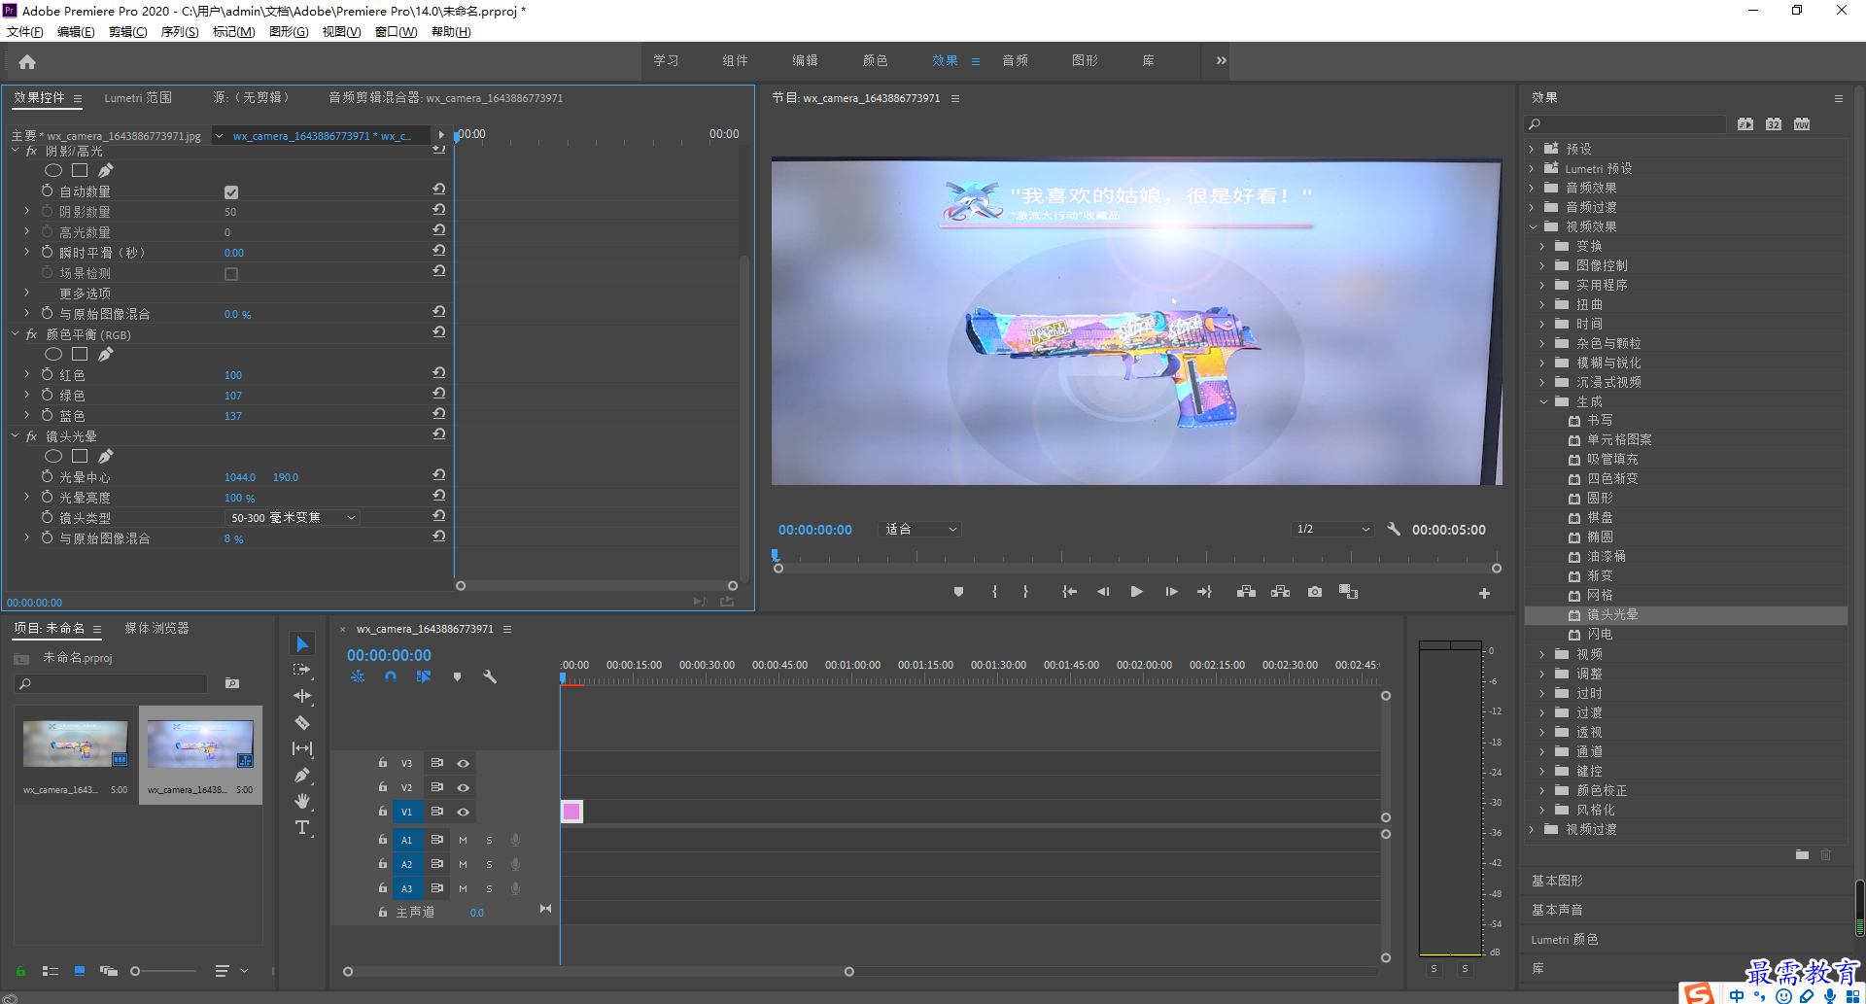Open the 基本图形 panel

(1557, 881)
